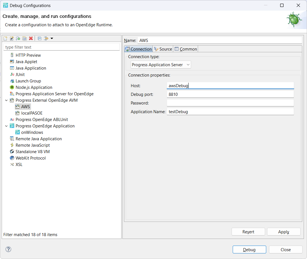The image size is (307, 259).
Task: Select the onWindows tree item
Action: click(x=32, y=132)
